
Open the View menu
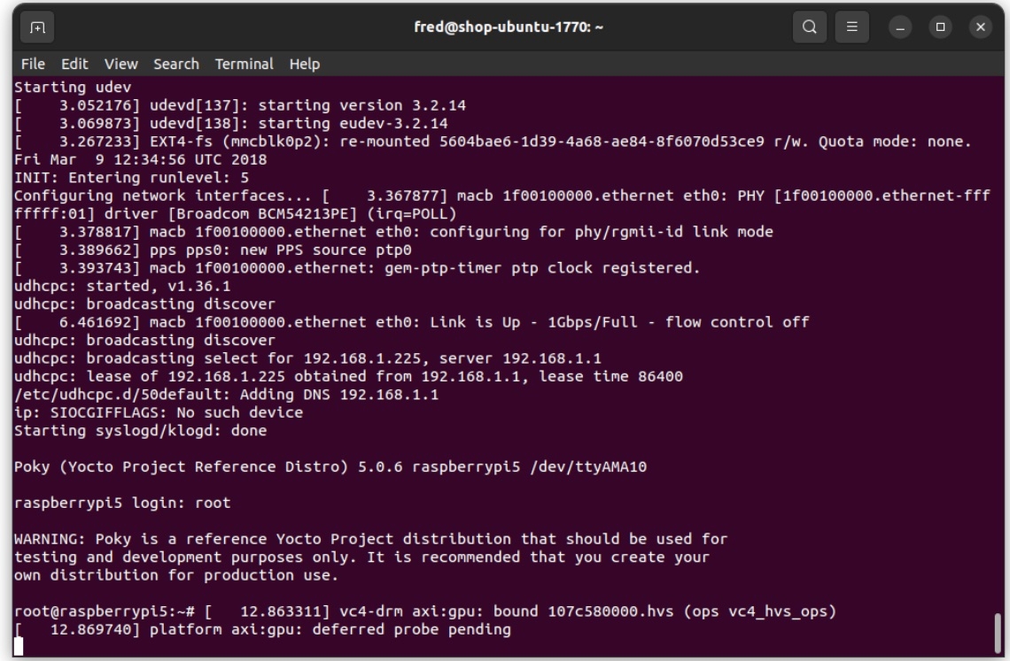click(120, 64)
